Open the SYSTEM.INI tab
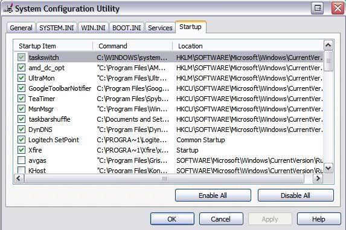Image resolution: width=346 pixels, height=230 pixels. pyautogui.click(x=57, y=28)
